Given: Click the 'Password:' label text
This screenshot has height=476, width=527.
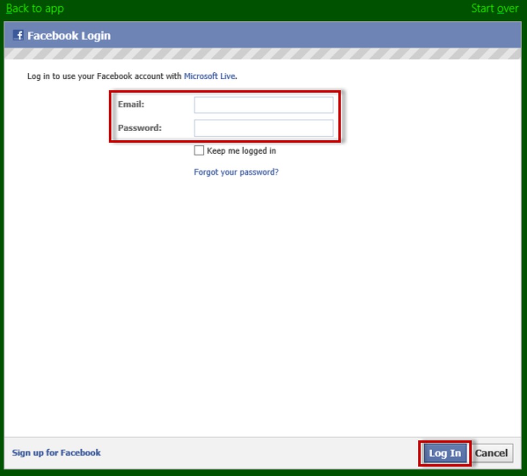Looking at the screenshot, I should [140, 128].
